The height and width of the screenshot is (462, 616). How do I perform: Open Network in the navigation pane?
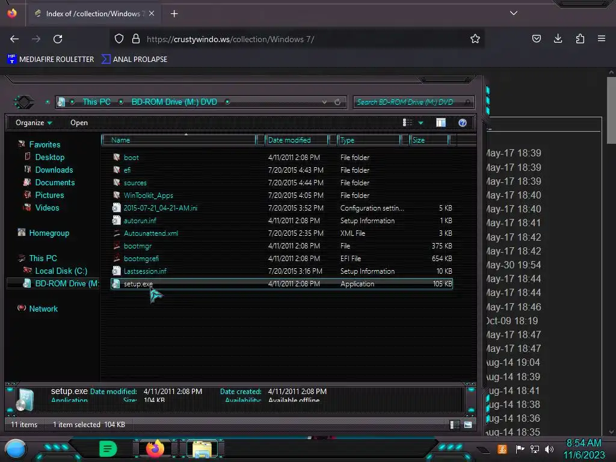[43, 309]
